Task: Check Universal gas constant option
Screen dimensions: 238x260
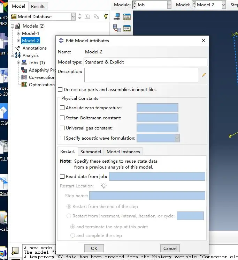Action: coord(62,128)
